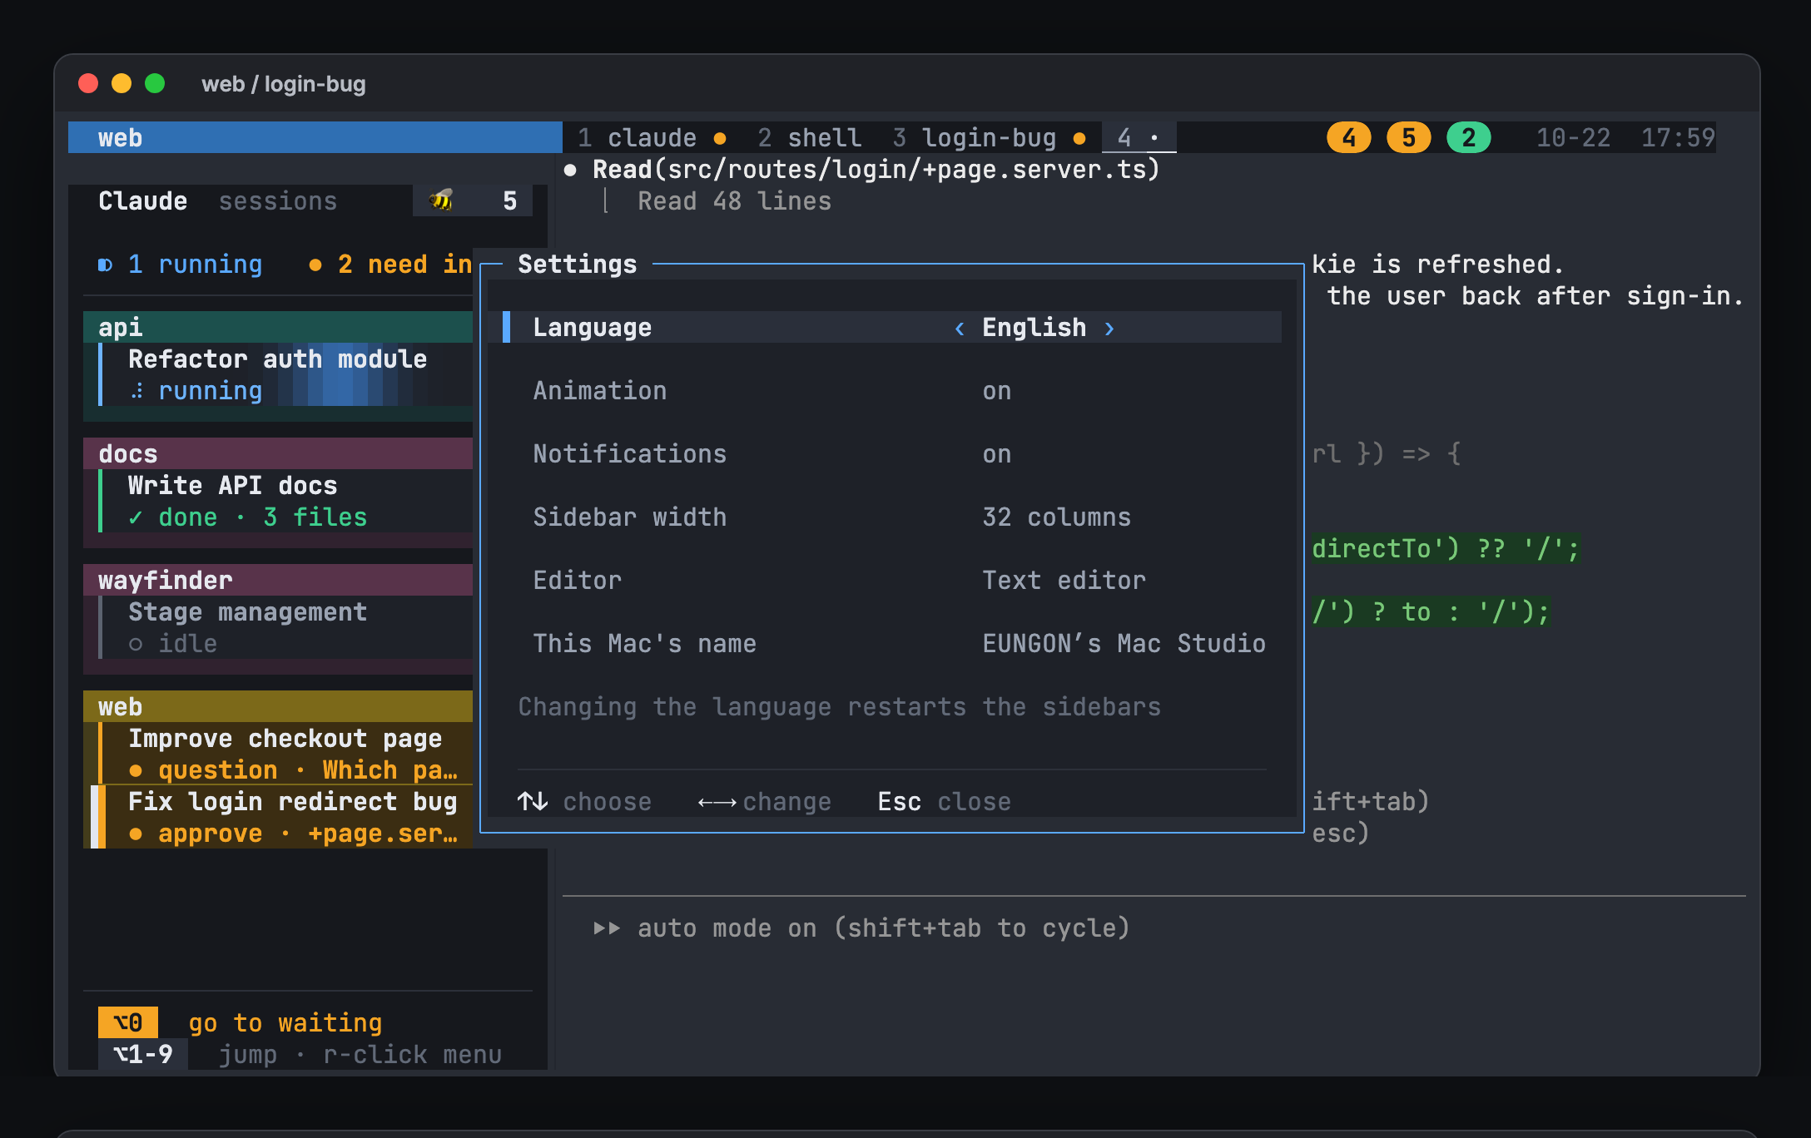Click the idle circle icon under wayfinder
Viewport: 1811px width, 1138px height.
tap(136, 644)
